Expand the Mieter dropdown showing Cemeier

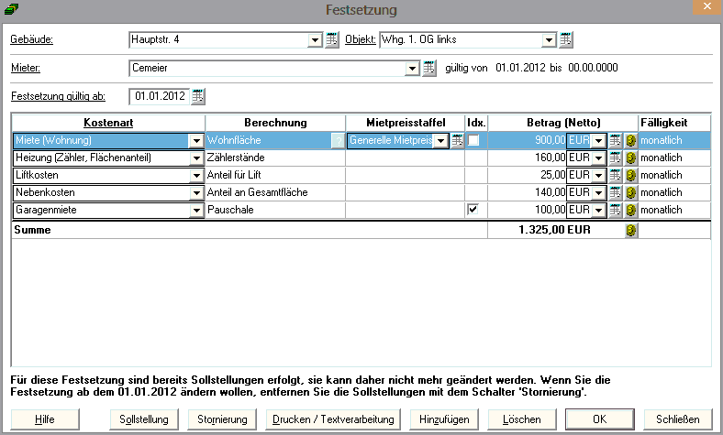412,68
